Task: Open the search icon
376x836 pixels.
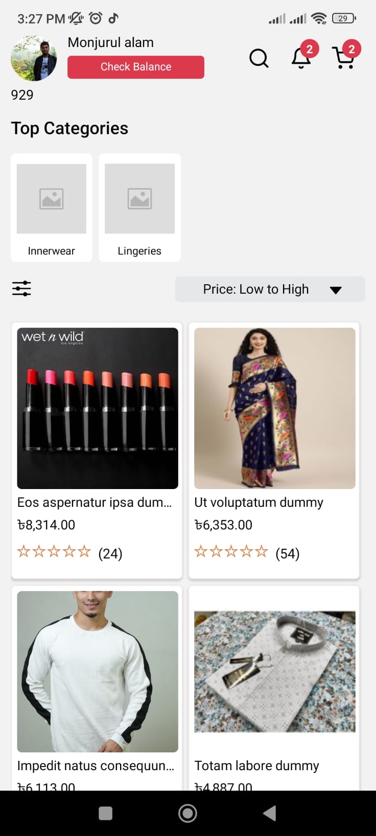Action: pyautogui.click(x=258, y=58)
